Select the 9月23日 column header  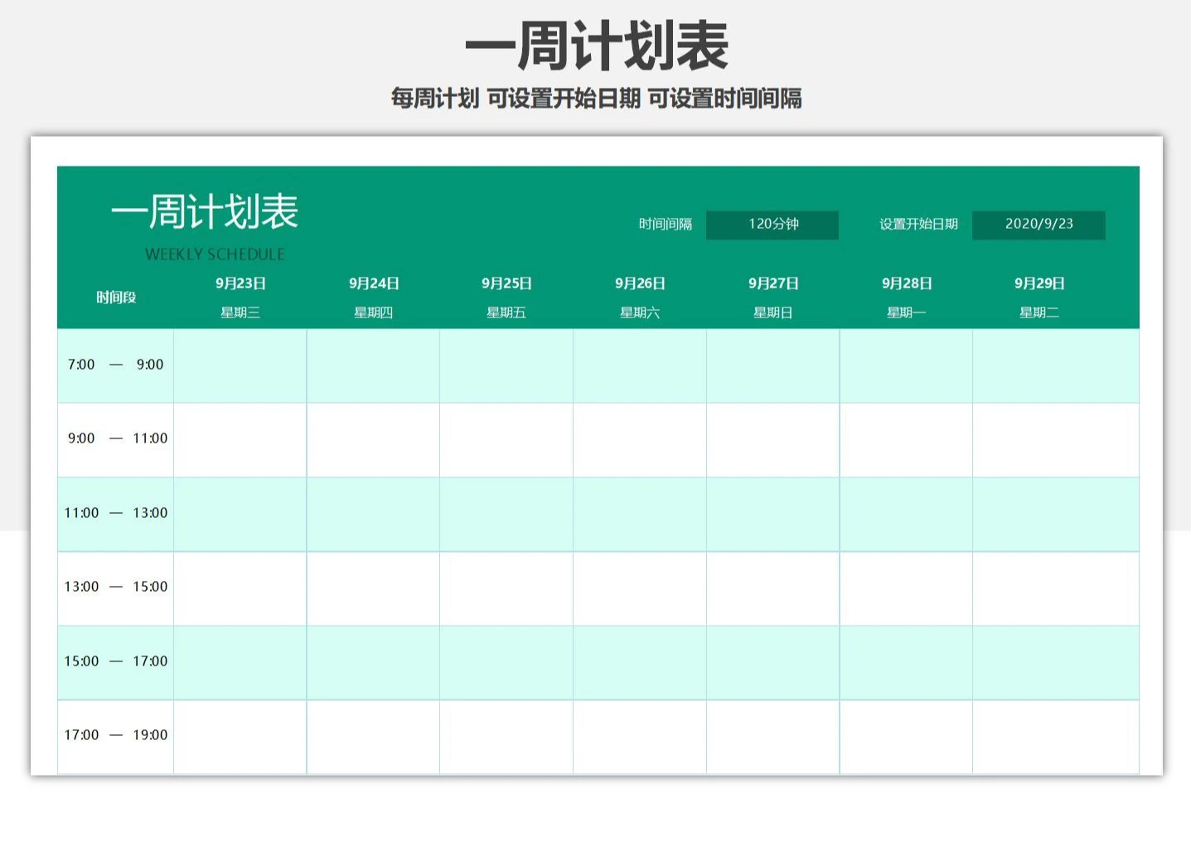click(240, 283)
